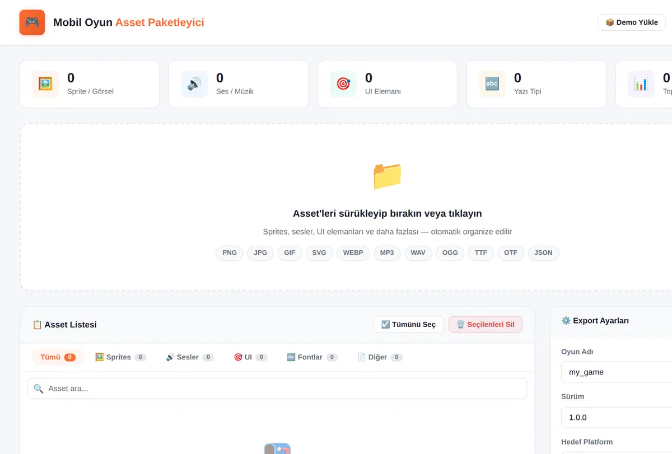
Task: Click the Oyun Adı field containing my_game
Action: [616, 372]
